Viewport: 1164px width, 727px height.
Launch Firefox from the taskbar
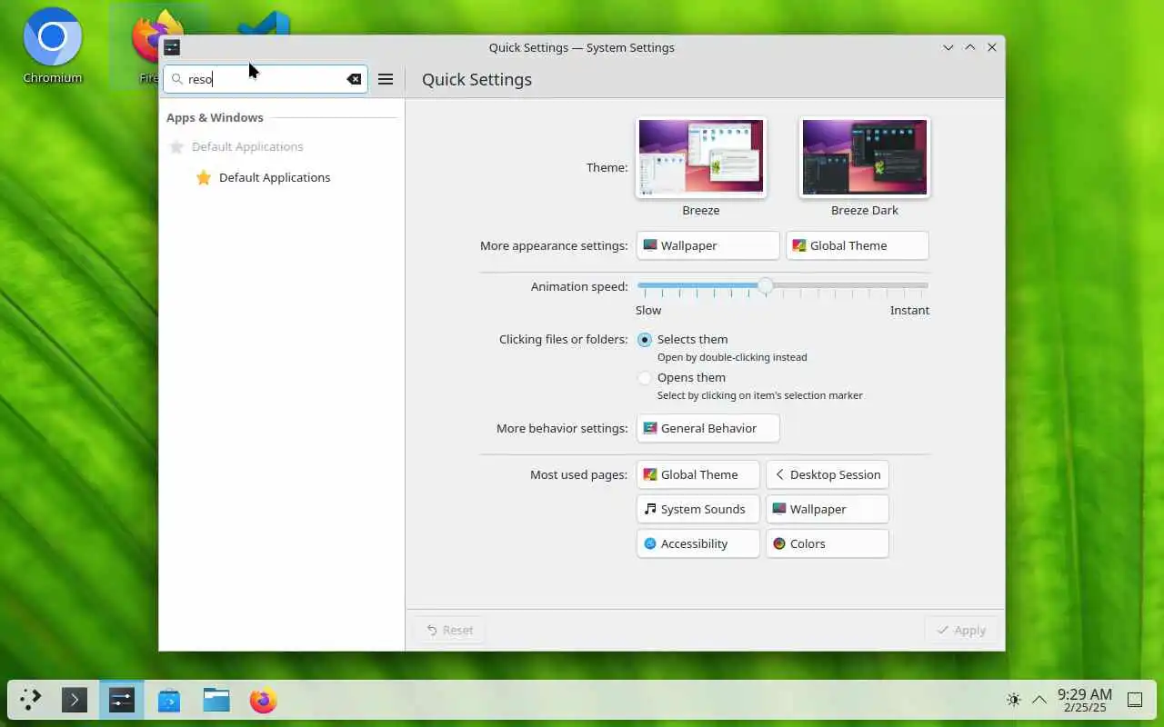264,700
